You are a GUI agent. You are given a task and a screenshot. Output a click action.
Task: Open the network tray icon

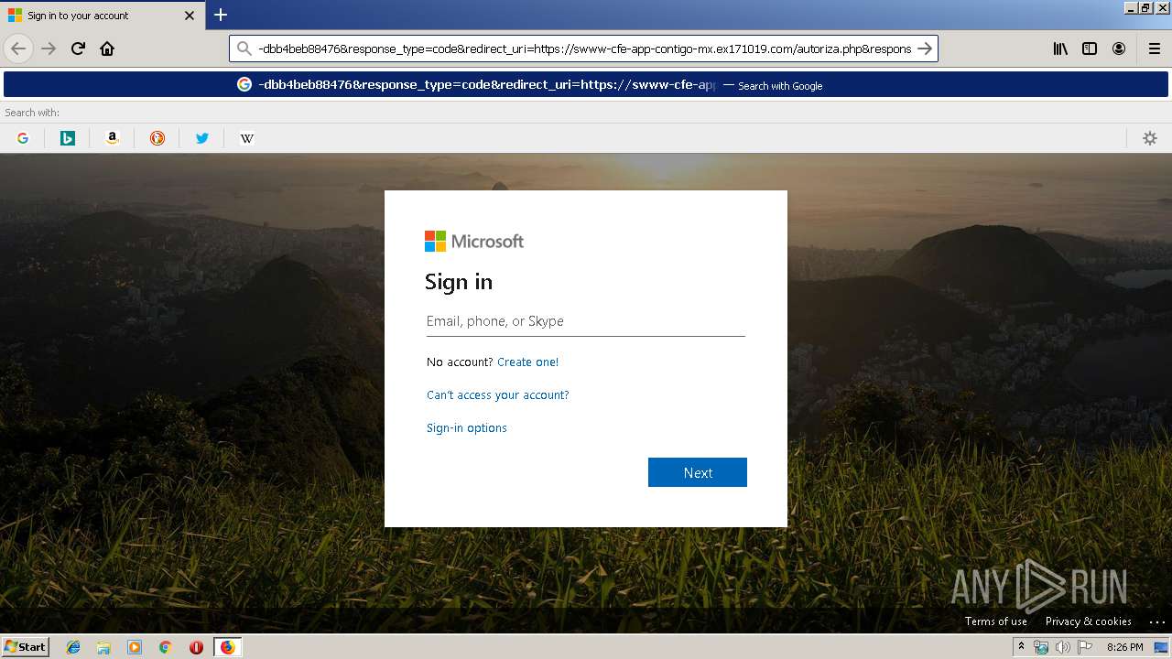pyautogui.click(x=1041, y=647)
